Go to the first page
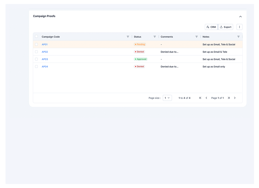Viewport: 259px width, 188px height. click(200, 98)
